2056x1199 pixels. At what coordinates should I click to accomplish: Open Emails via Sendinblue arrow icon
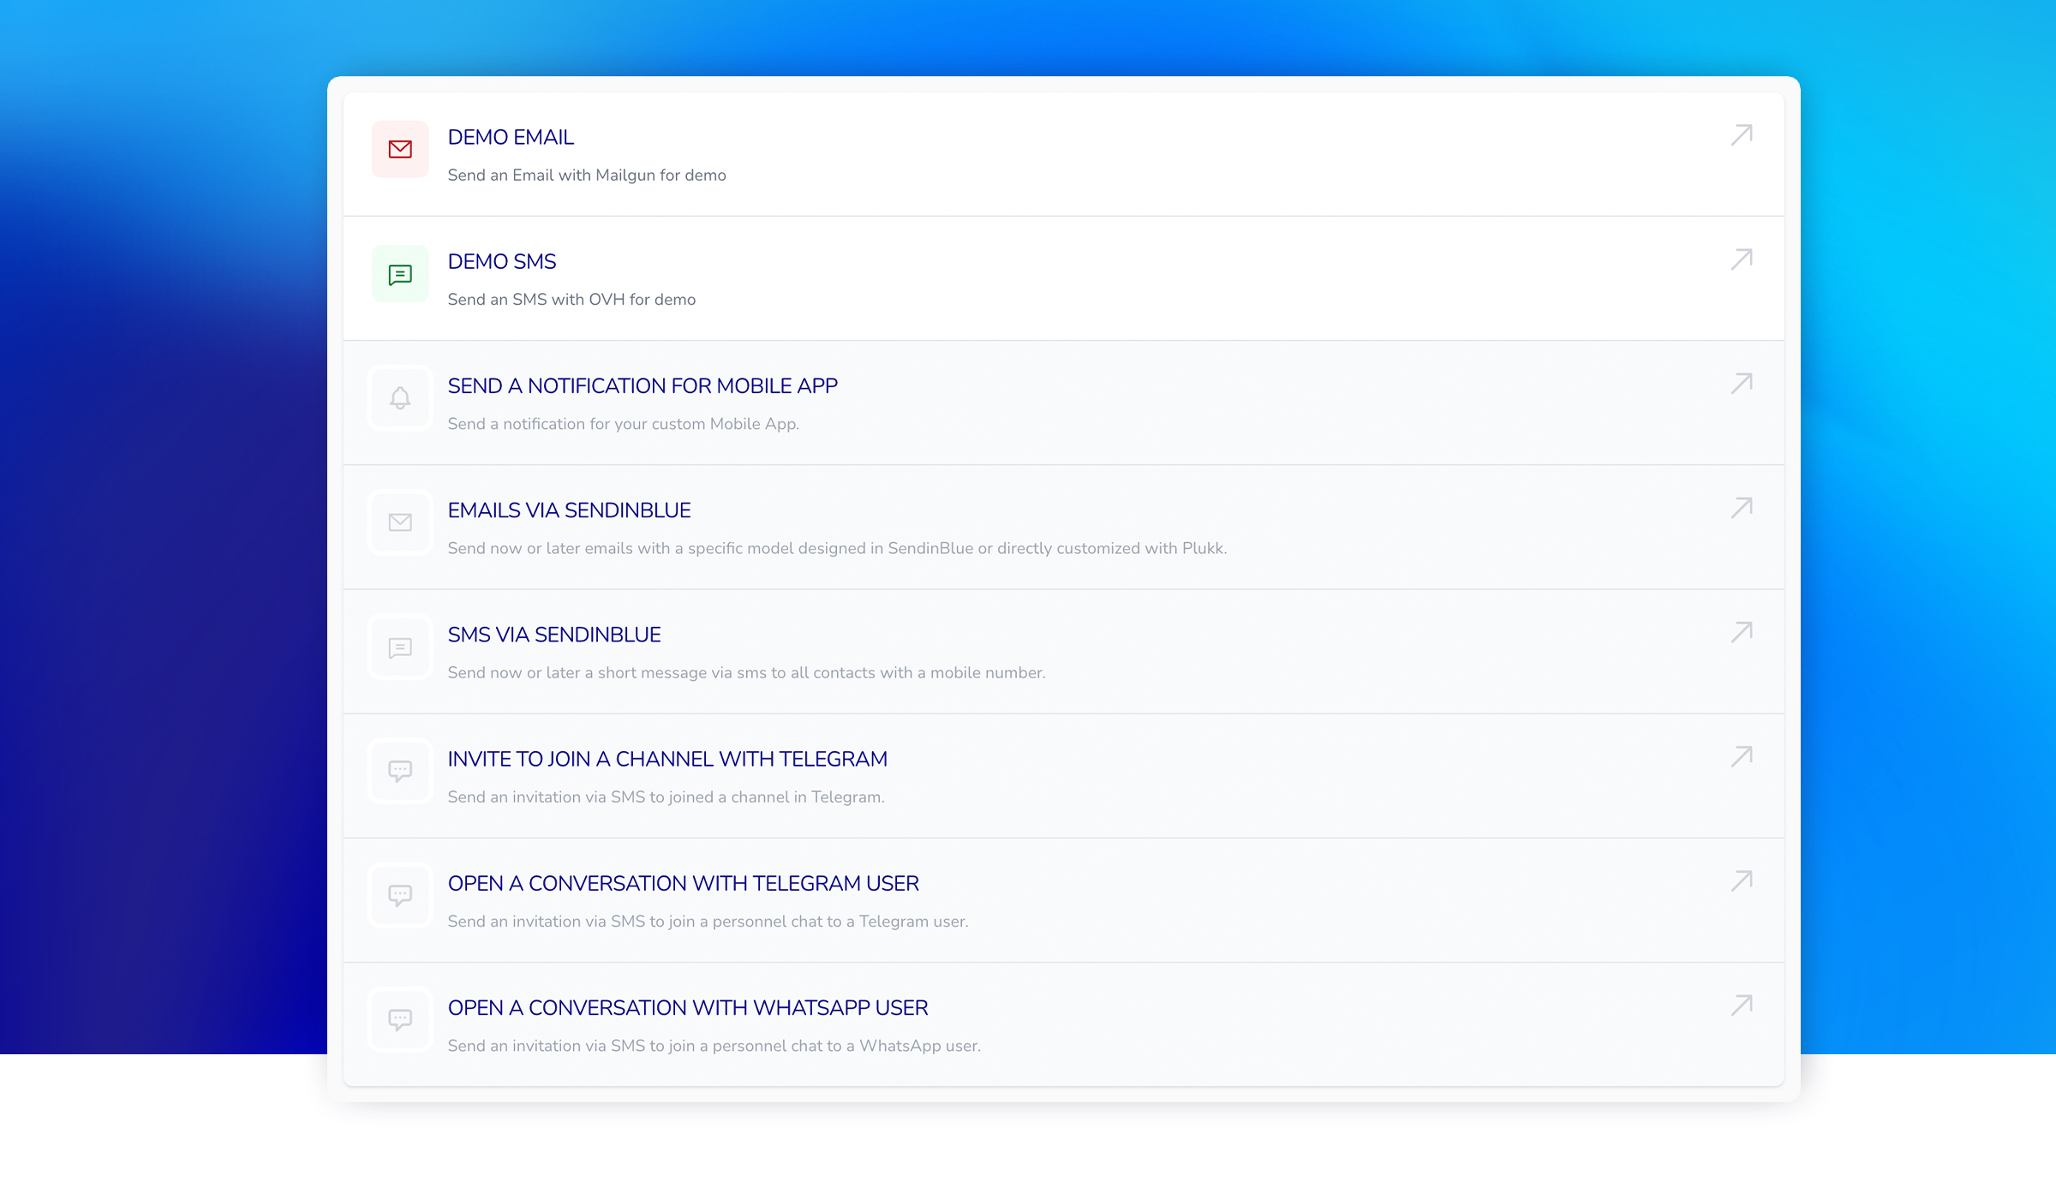tap(1742, 508)
